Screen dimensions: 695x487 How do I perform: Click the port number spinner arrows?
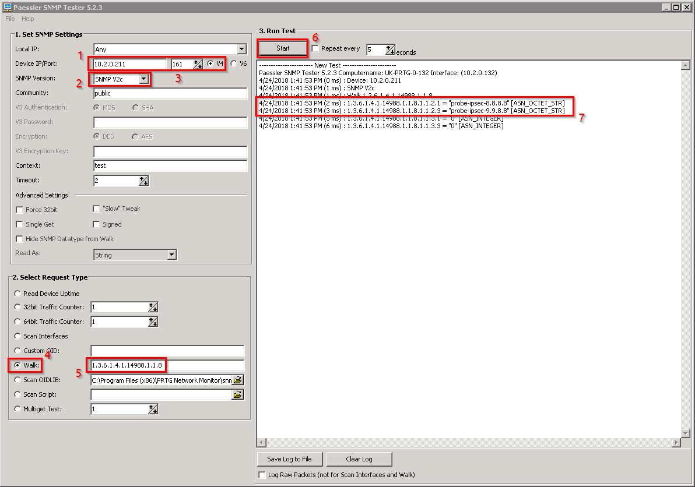(x=198, y=64)
